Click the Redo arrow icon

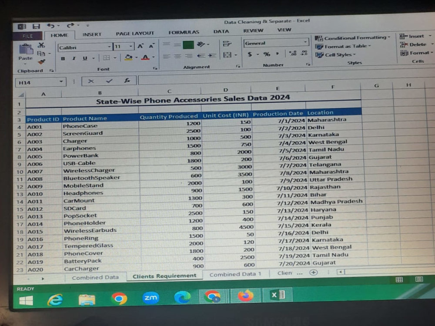70,26
